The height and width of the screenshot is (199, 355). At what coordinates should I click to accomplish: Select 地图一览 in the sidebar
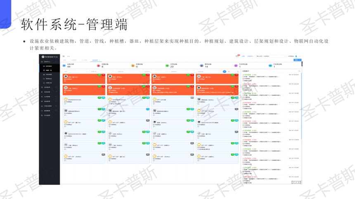[50, 70]
